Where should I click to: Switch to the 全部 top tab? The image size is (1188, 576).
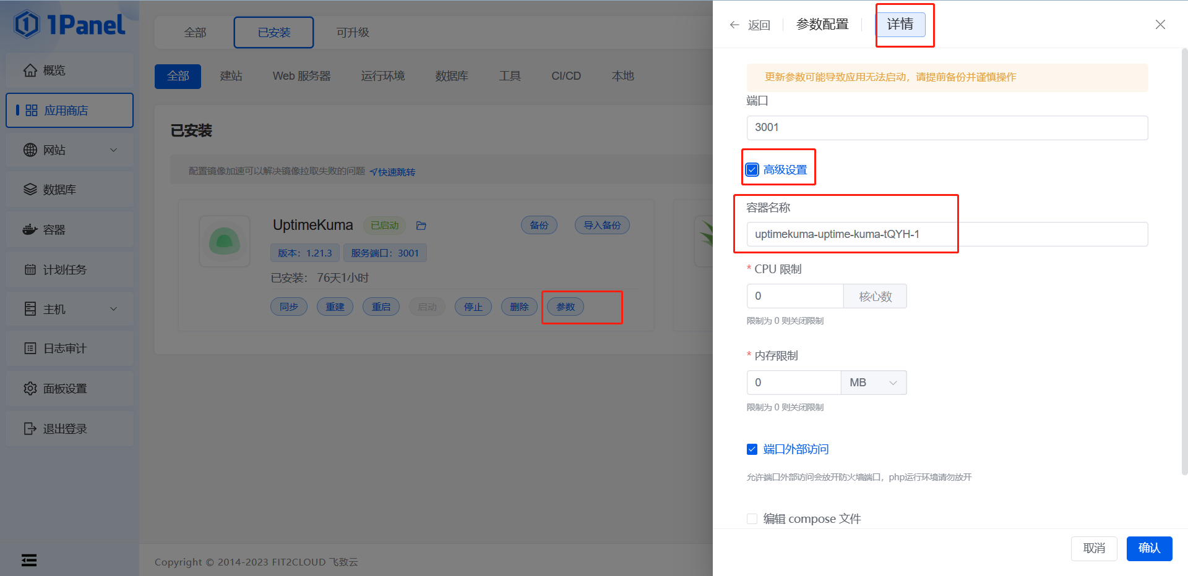click(x=195, y=33)
